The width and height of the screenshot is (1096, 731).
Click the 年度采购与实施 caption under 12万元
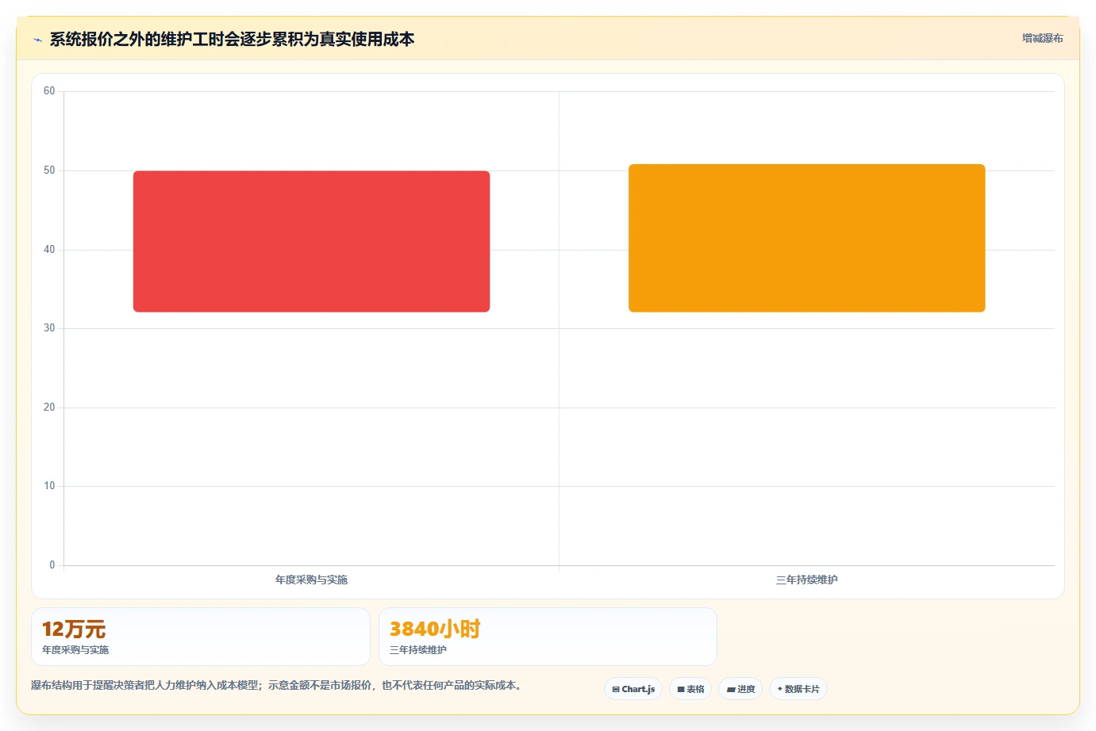pos(75,649)
